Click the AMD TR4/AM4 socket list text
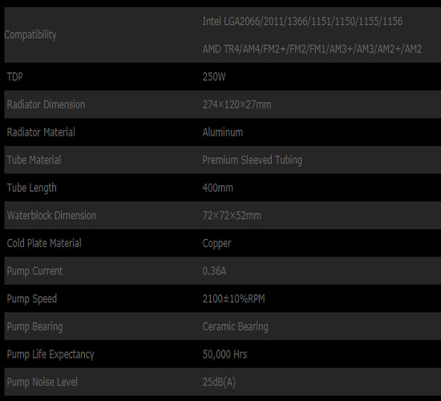The height and width of the screenshot is (401, 441). point(312,49)
